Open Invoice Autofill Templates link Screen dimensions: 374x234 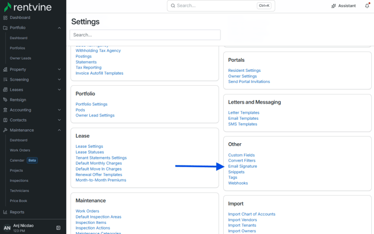click(99, 74)
